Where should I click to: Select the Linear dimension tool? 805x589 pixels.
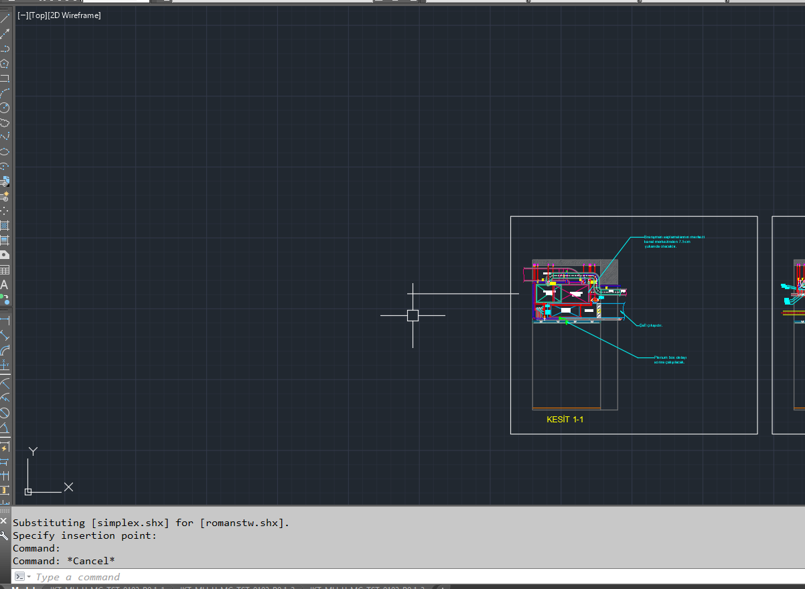5,321
